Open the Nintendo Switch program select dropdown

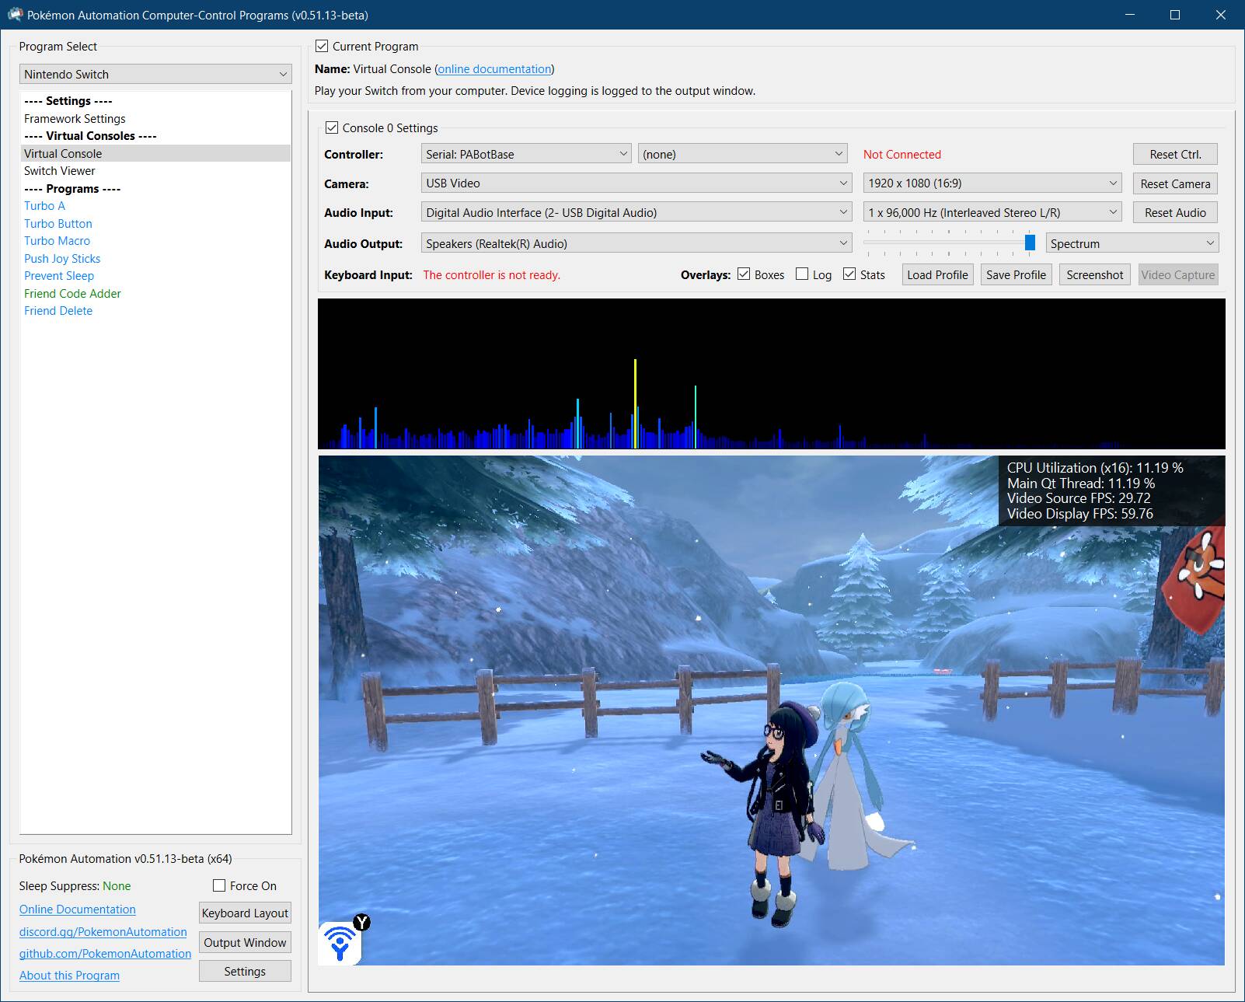[x=155, y=74]
